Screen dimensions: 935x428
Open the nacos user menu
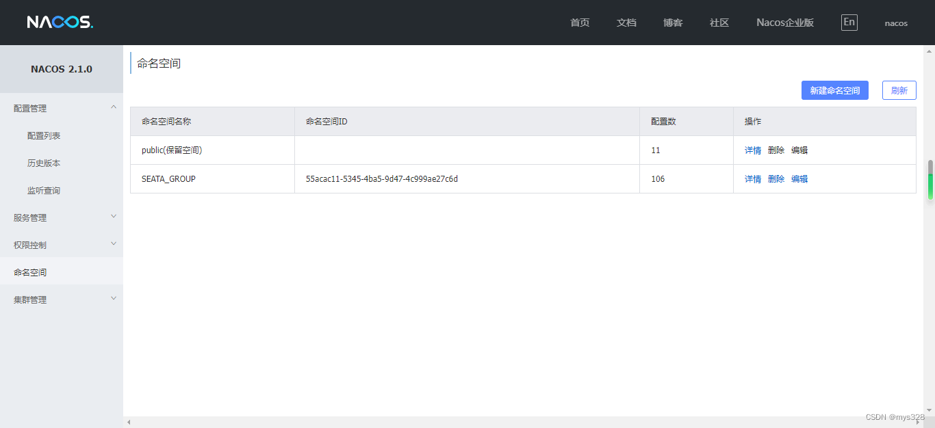[896, 23]
